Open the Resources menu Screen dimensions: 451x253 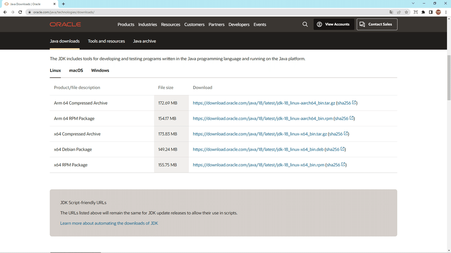[x=171, y=24]
